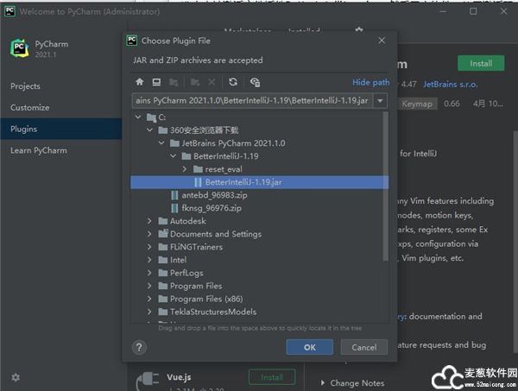Refresh the file tree
Image resolution: width=518 pixels, height=391 pixels.
[233, 82]
